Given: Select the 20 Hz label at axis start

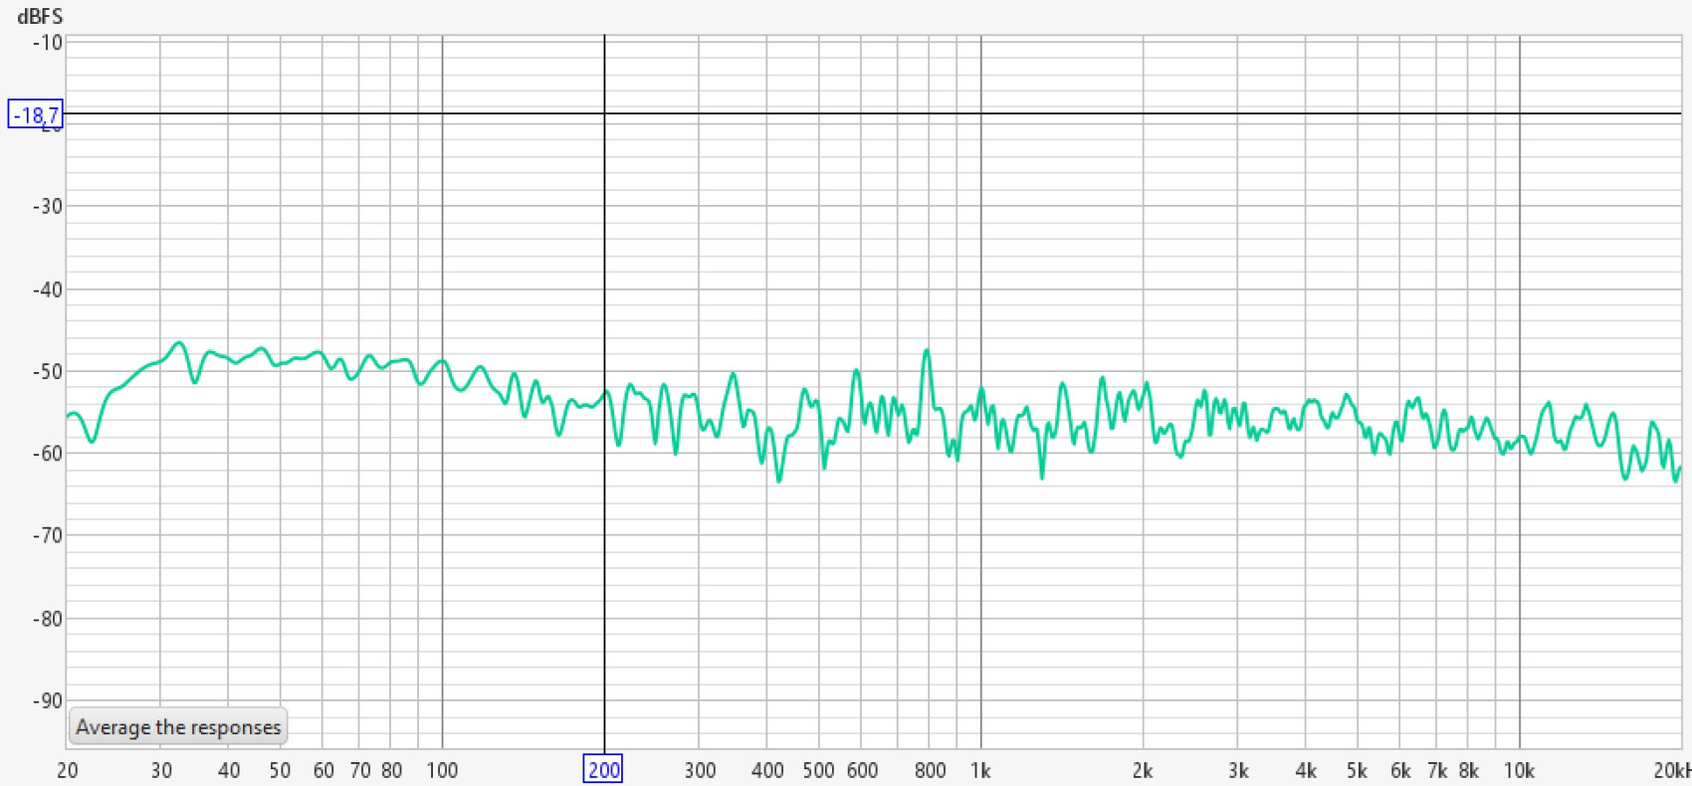Looking at the screenshot, I should [x=68, y=770].
